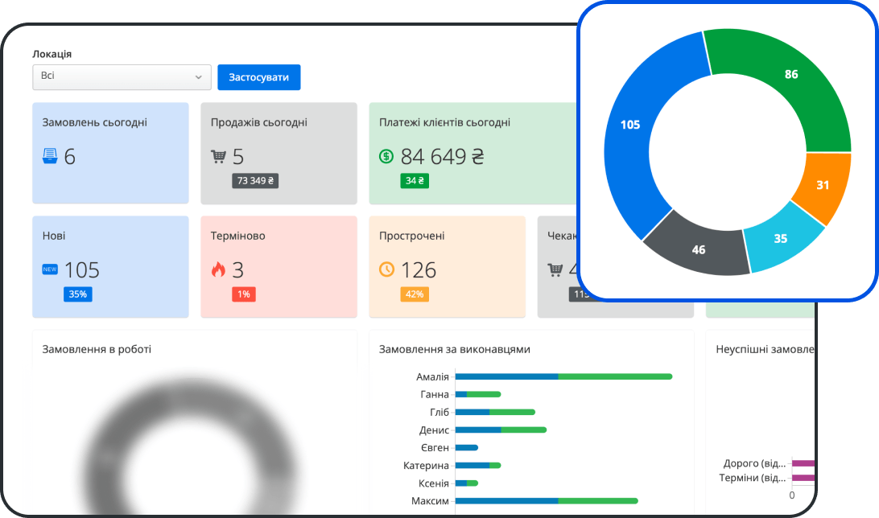
Task: Click the 73 349 ₴ badge
Action: pyautogui.click(x=255, y=181)
